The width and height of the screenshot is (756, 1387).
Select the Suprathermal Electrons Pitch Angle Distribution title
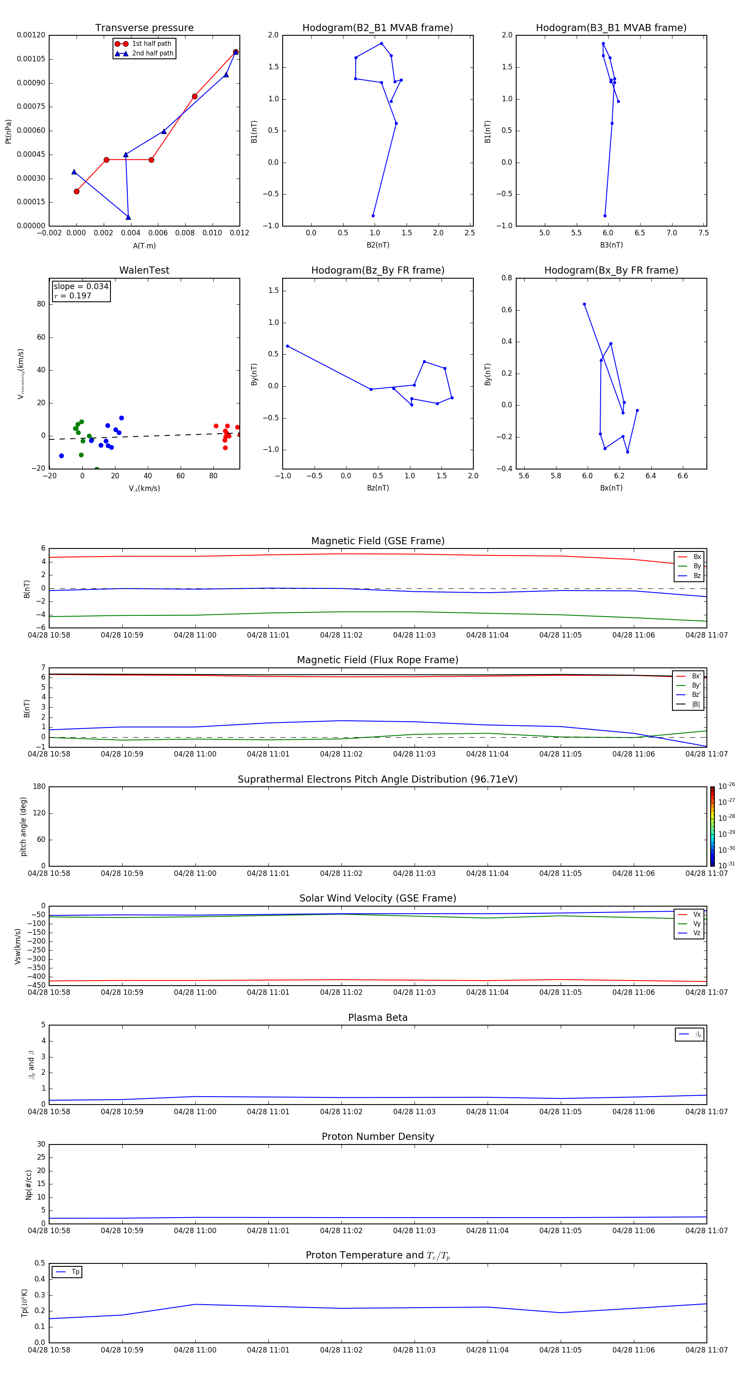click(378, 780)
